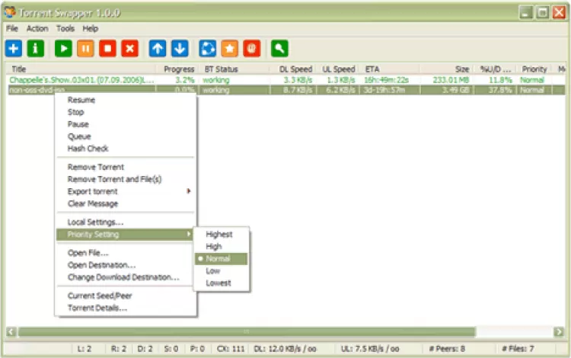Click the orange star toolbar icon
Image resolution: width=571 pixels, height=358 pixels.
tap(229, 49)
